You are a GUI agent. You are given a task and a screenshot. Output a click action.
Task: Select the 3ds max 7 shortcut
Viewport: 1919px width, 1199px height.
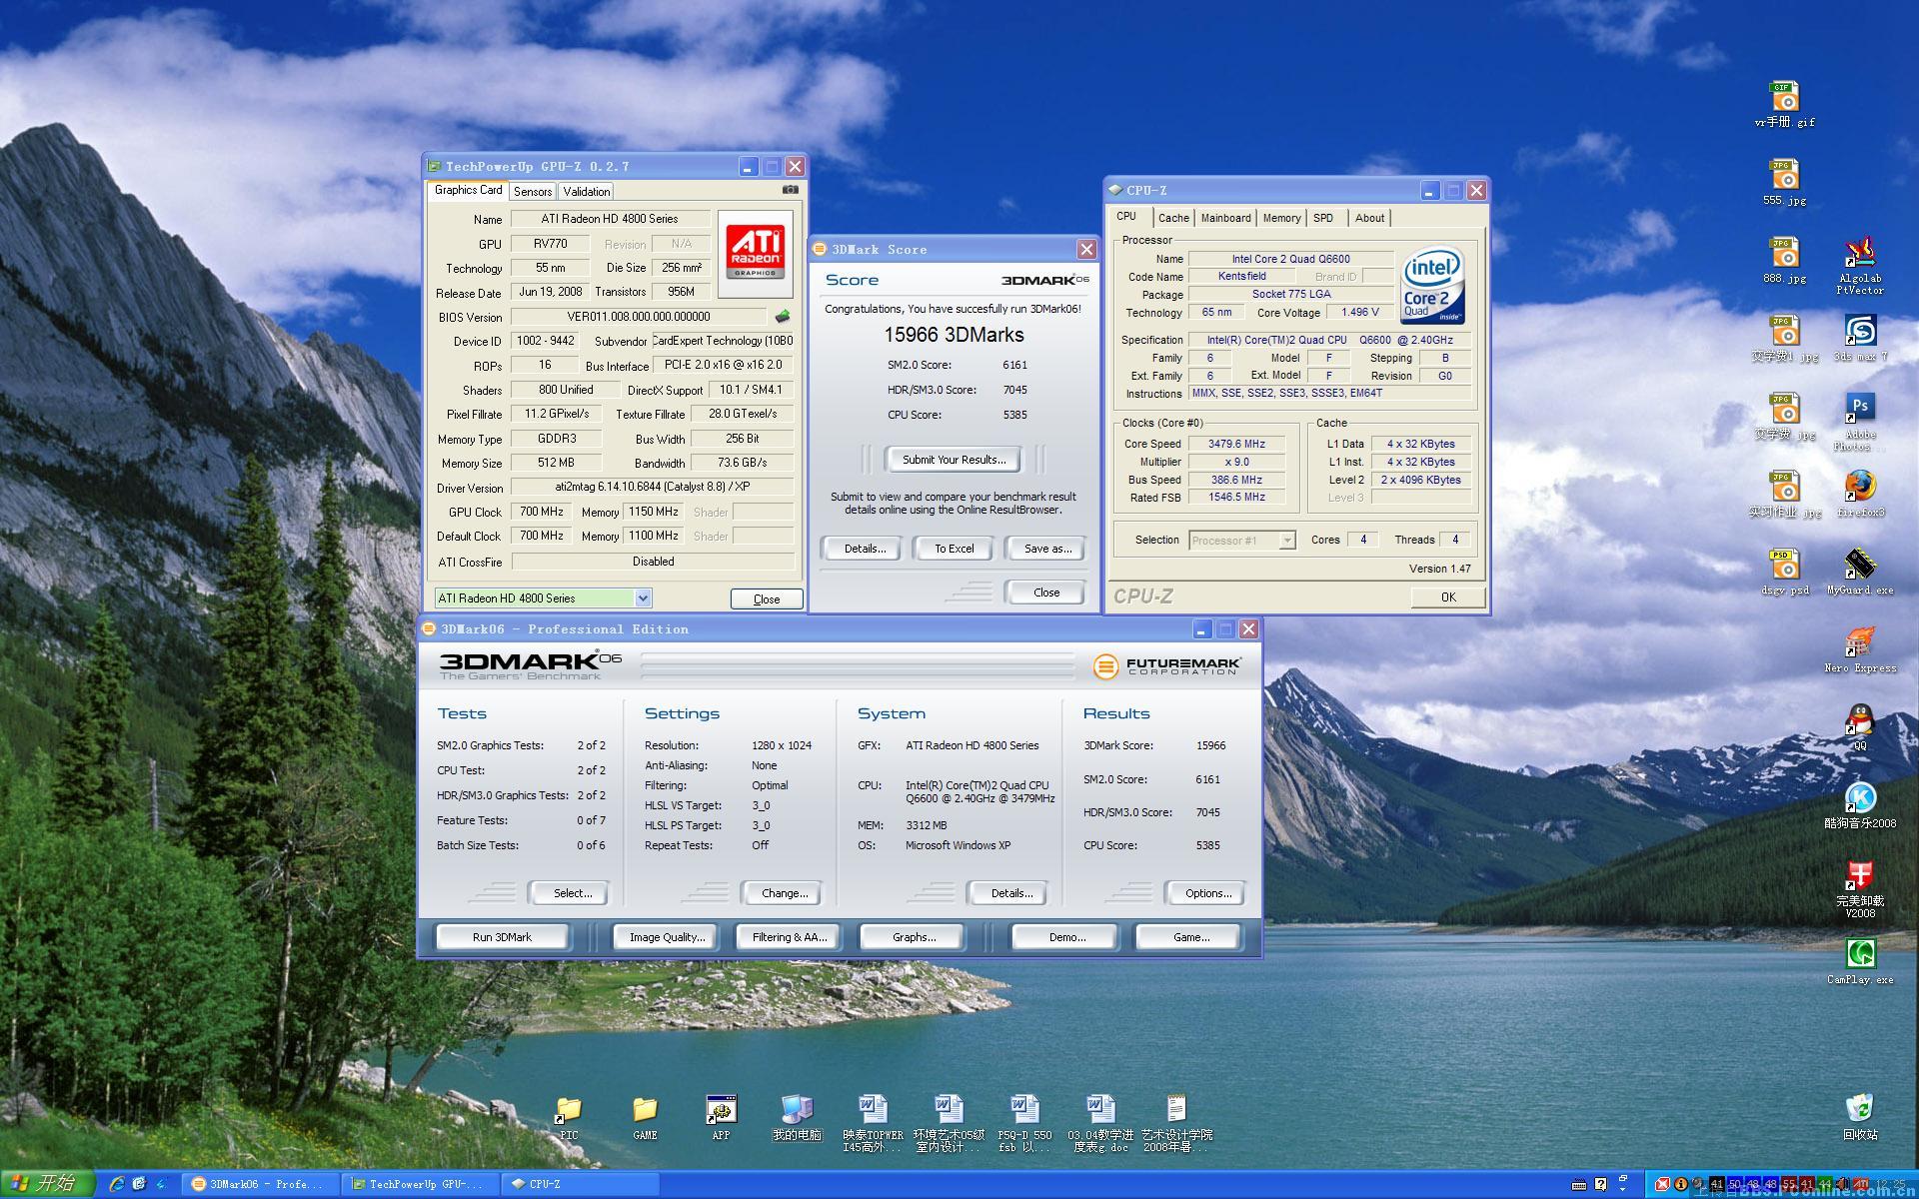(x=1859, y=339)
